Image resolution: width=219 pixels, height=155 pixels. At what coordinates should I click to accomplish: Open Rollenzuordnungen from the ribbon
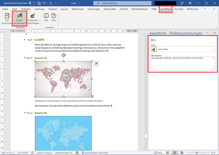tap(19, 19)
